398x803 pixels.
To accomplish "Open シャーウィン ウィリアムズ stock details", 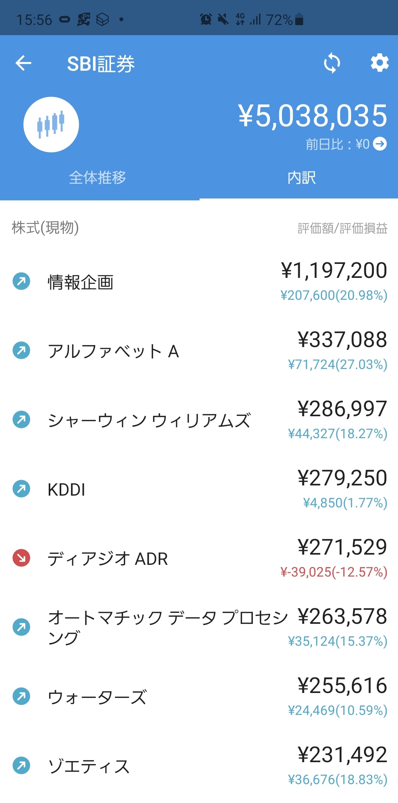I will pyautogui.click(x=149, y=420).
